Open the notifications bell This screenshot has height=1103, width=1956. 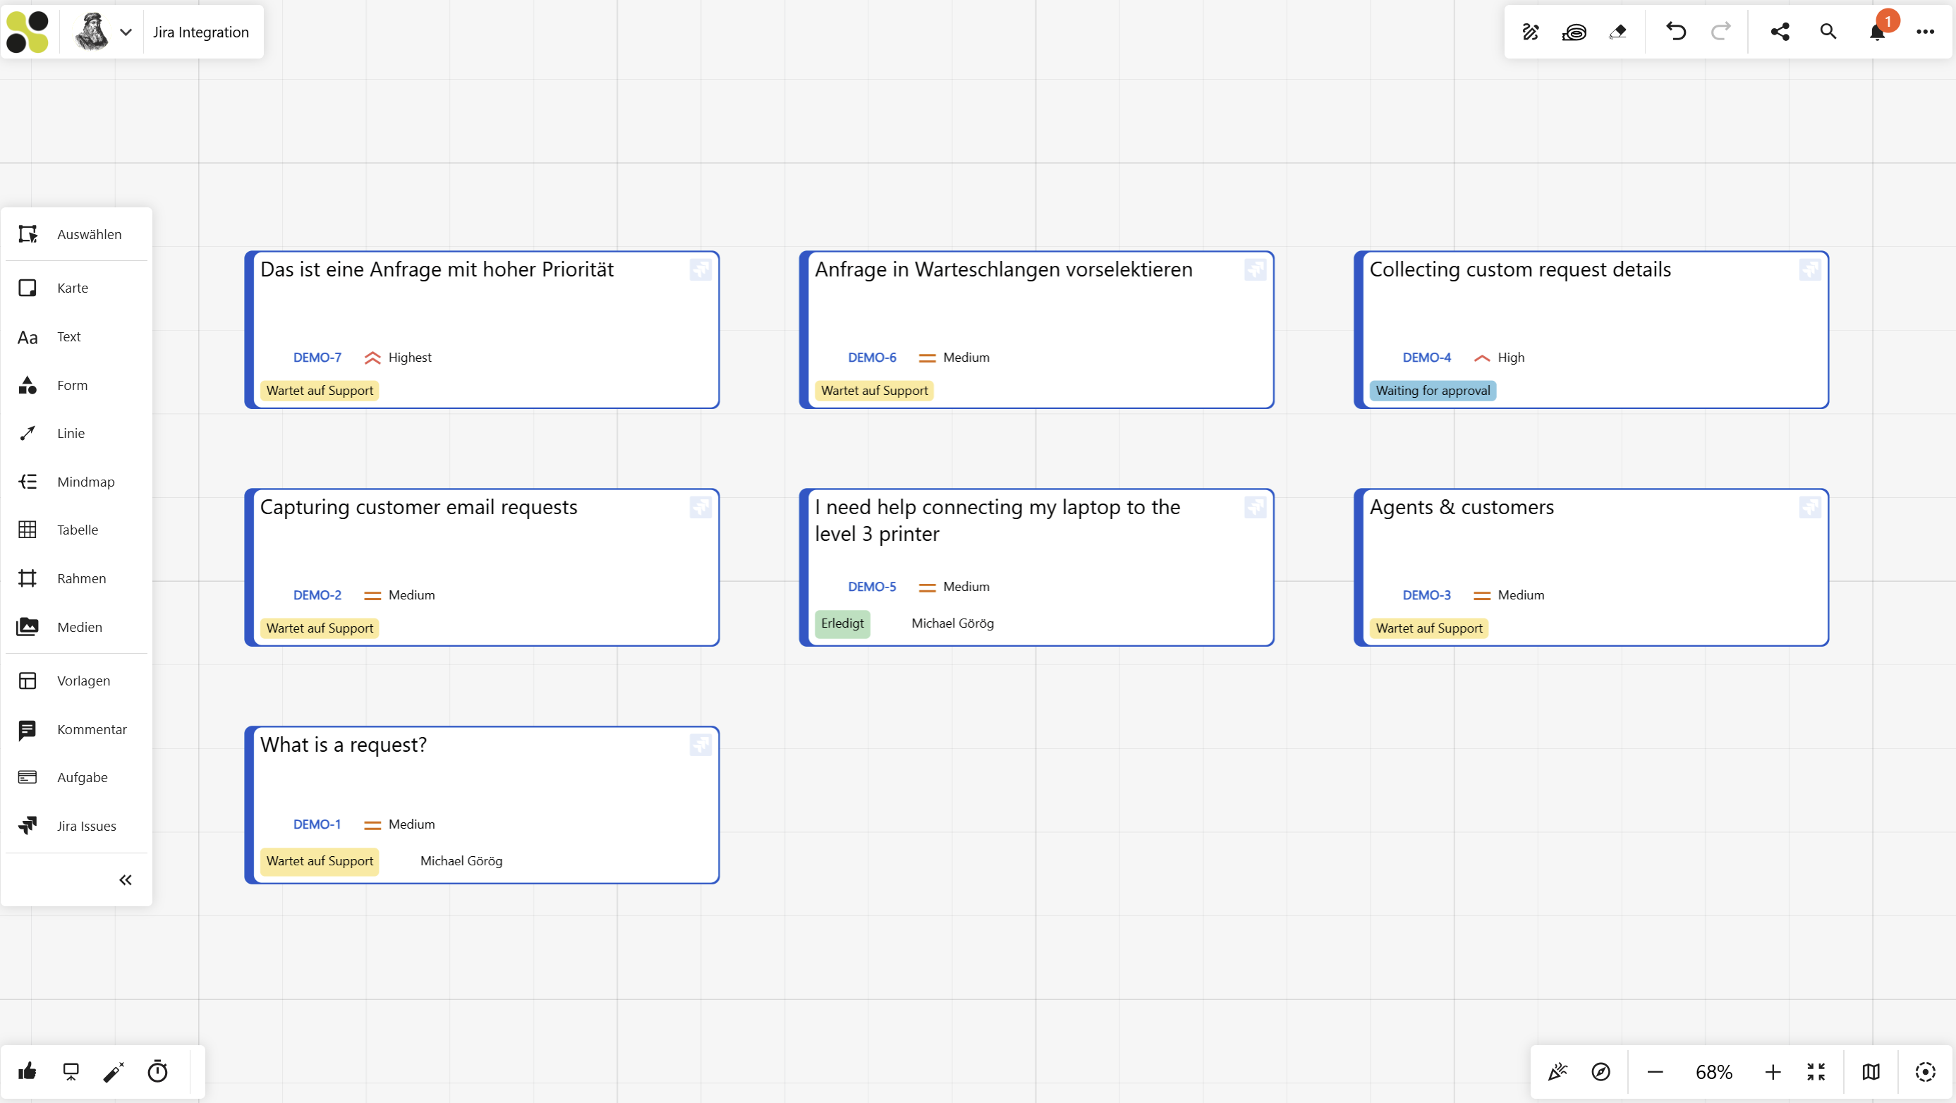1877,31
